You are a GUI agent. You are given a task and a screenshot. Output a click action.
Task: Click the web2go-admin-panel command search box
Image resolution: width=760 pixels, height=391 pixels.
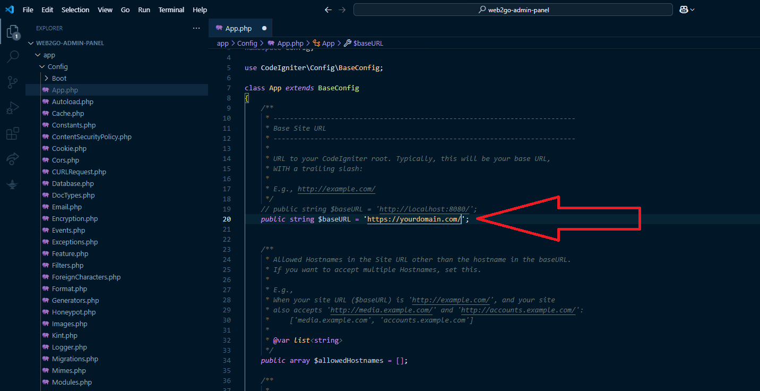coord(513,10)
